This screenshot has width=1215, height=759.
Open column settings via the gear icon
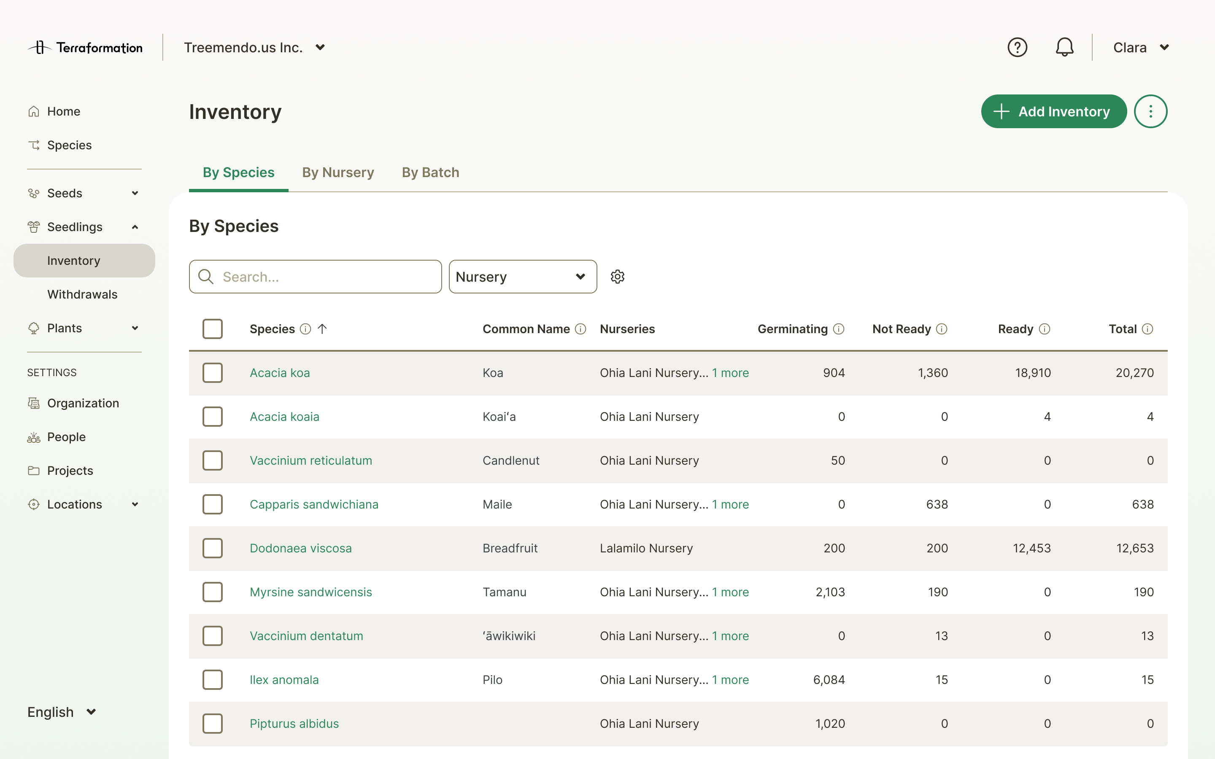(618, 276)
